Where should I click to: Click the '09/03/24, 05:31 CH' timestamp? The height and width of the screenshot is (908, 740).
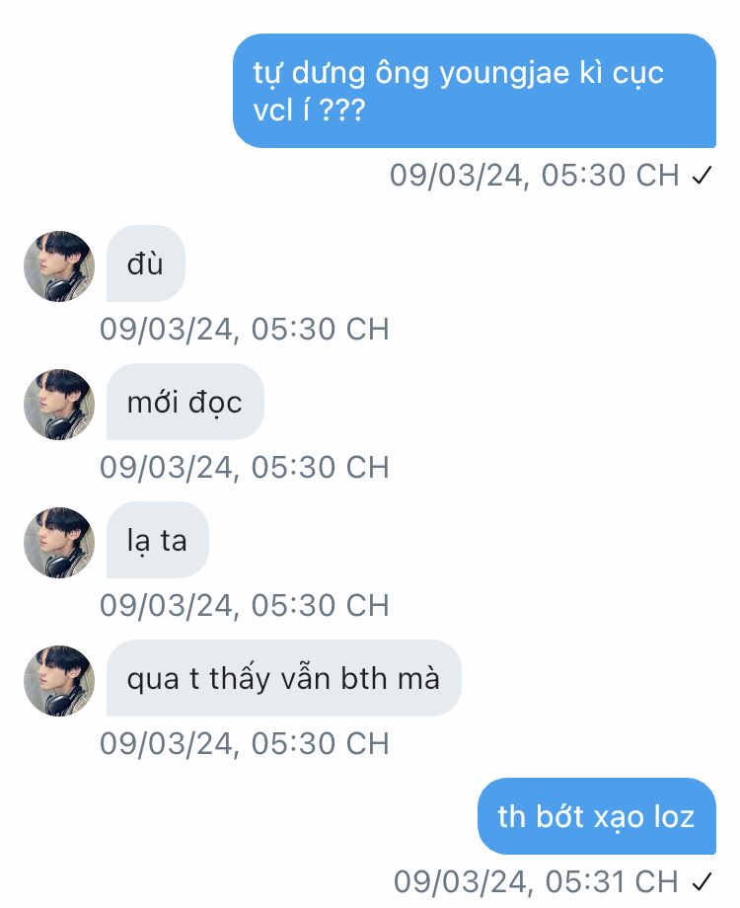[x=536, y=882]
